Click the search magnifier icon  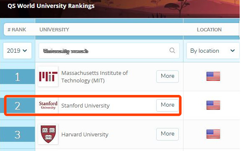pos(172,50)
